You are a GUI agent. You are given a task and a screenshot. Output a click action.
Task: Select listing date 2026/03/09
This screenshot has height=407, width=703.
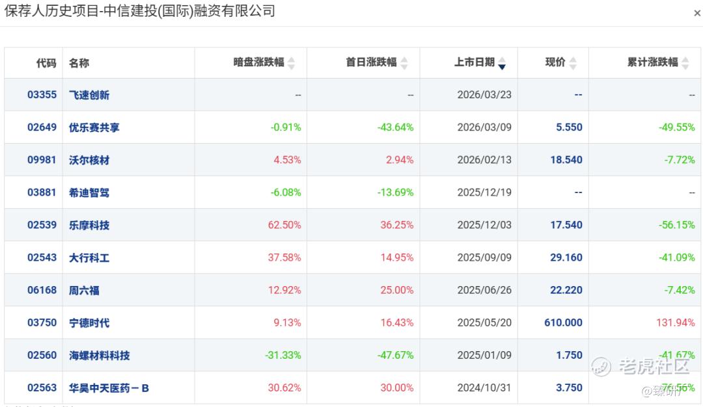point(484,127)
